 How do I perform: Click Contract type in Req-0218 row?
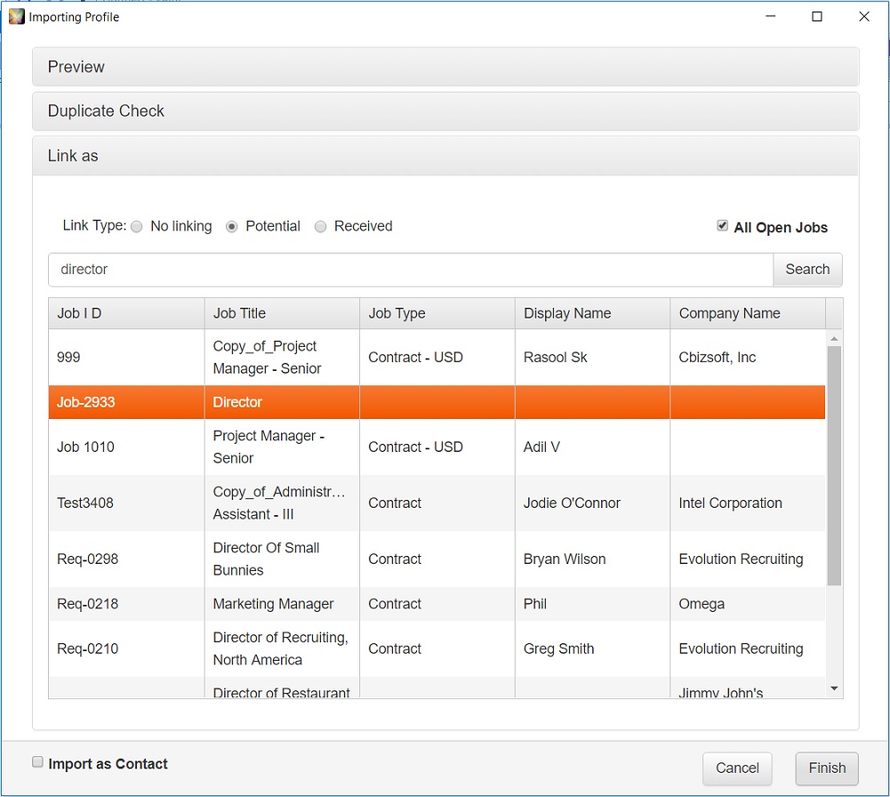pos(395,604)
